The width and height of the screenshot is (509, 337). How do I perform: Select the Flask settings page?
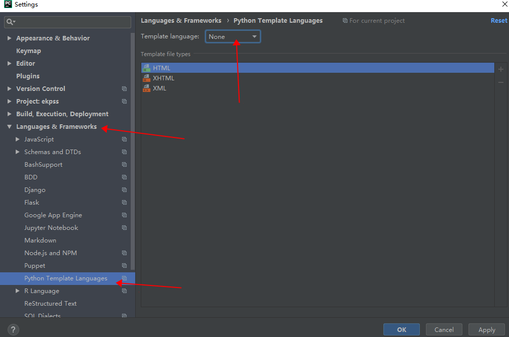pyautogui.click(x=31, y=202)
